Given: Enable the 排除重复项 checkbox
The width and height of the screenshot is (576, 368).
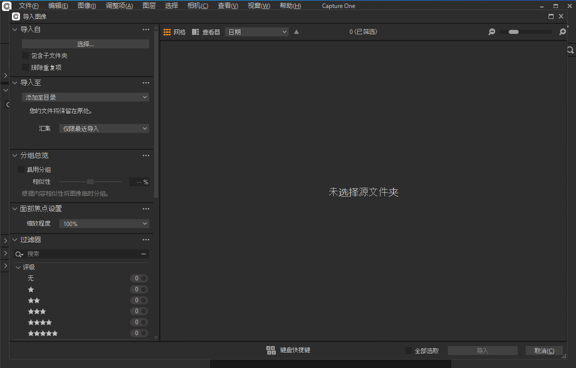Looking at the screenshot, I should click(x=25, y=67).
